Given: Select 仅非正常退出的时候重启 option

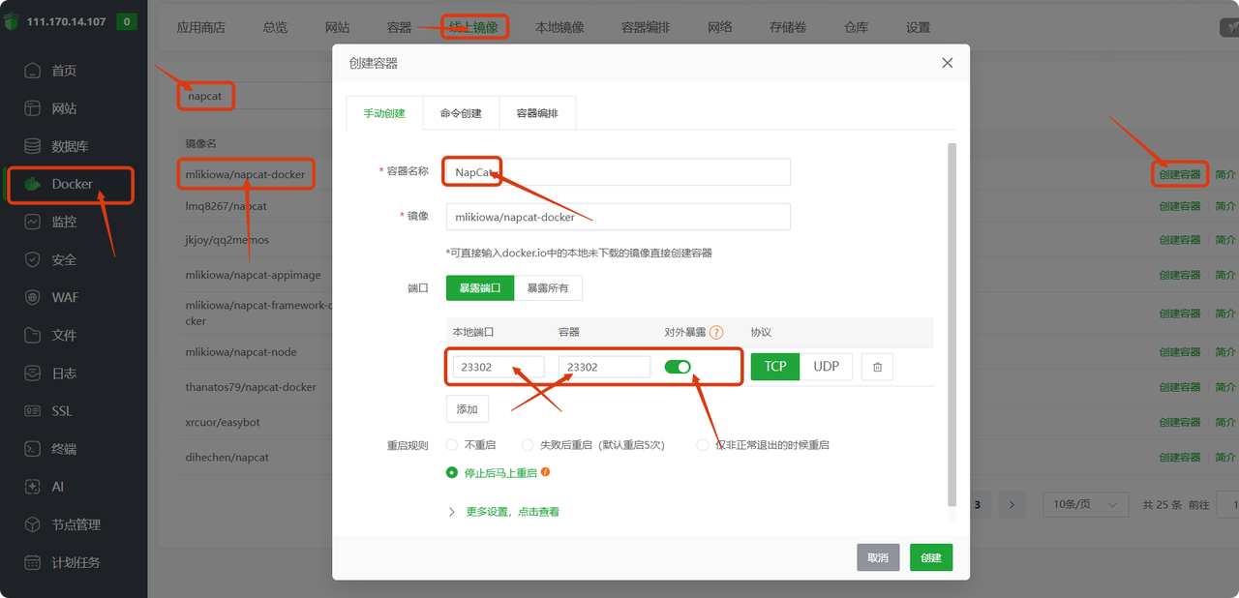Looking at the screenshot, I should pyautogui.click(x=703, y=445).
